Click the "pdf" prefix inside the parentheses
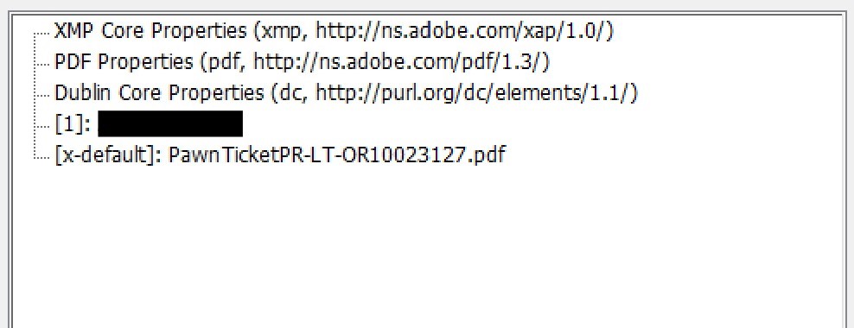Screen dimensions: 854x328 pos(223,64)
